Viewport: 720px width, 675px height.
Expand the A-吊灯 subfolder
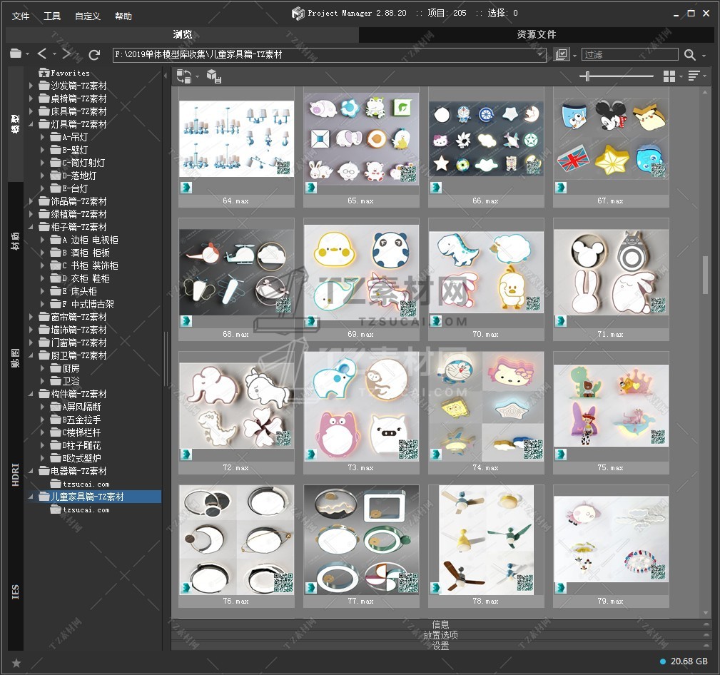(x=42, y=137)
